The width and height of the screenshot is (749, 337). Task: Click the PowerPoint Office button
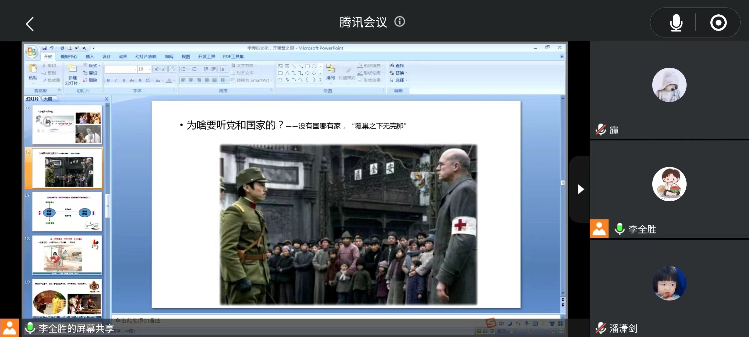click(x=32, y=52)
